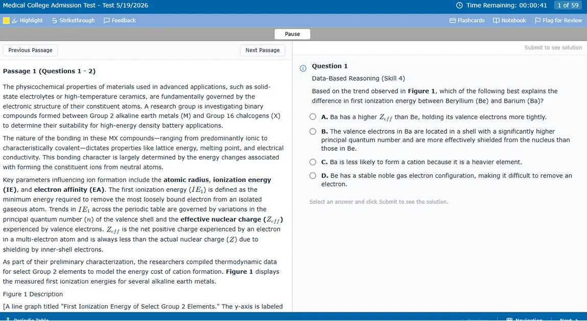Go to the Next Passage

coord(263,50)
